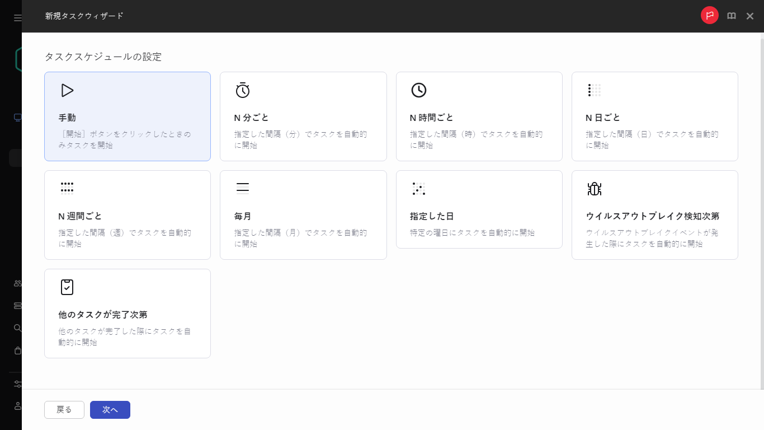Screen dimensions: 764x430
Task: Select the N 週間ごと schedule card
Action: pos(127,214)
